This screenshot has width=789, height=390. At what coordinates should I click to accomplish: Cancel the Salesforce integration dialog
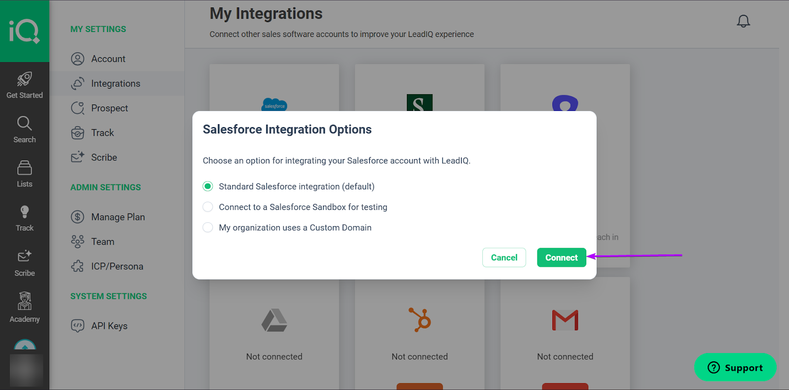pos(504,257)
